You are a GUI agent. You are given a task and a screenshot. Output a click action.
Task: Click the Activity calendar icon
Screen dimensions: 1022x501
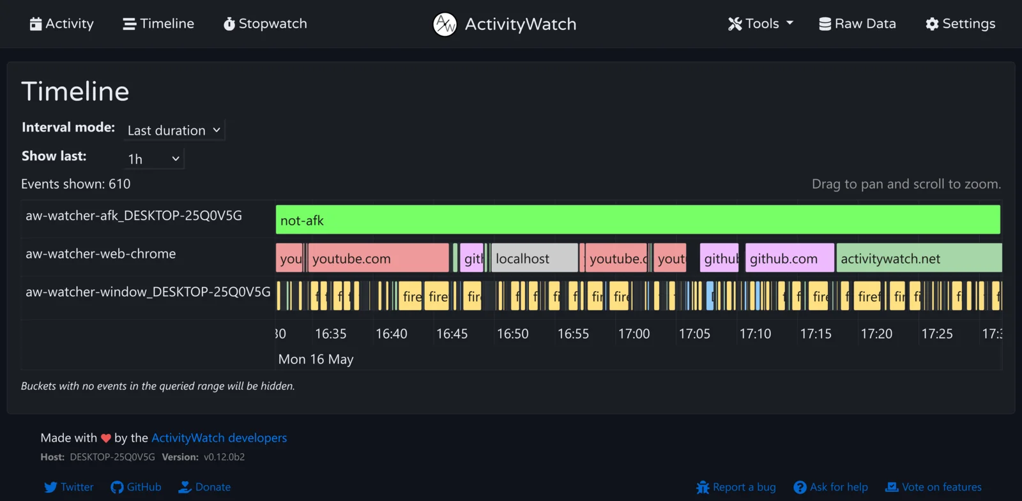click(x=36, y=24)
